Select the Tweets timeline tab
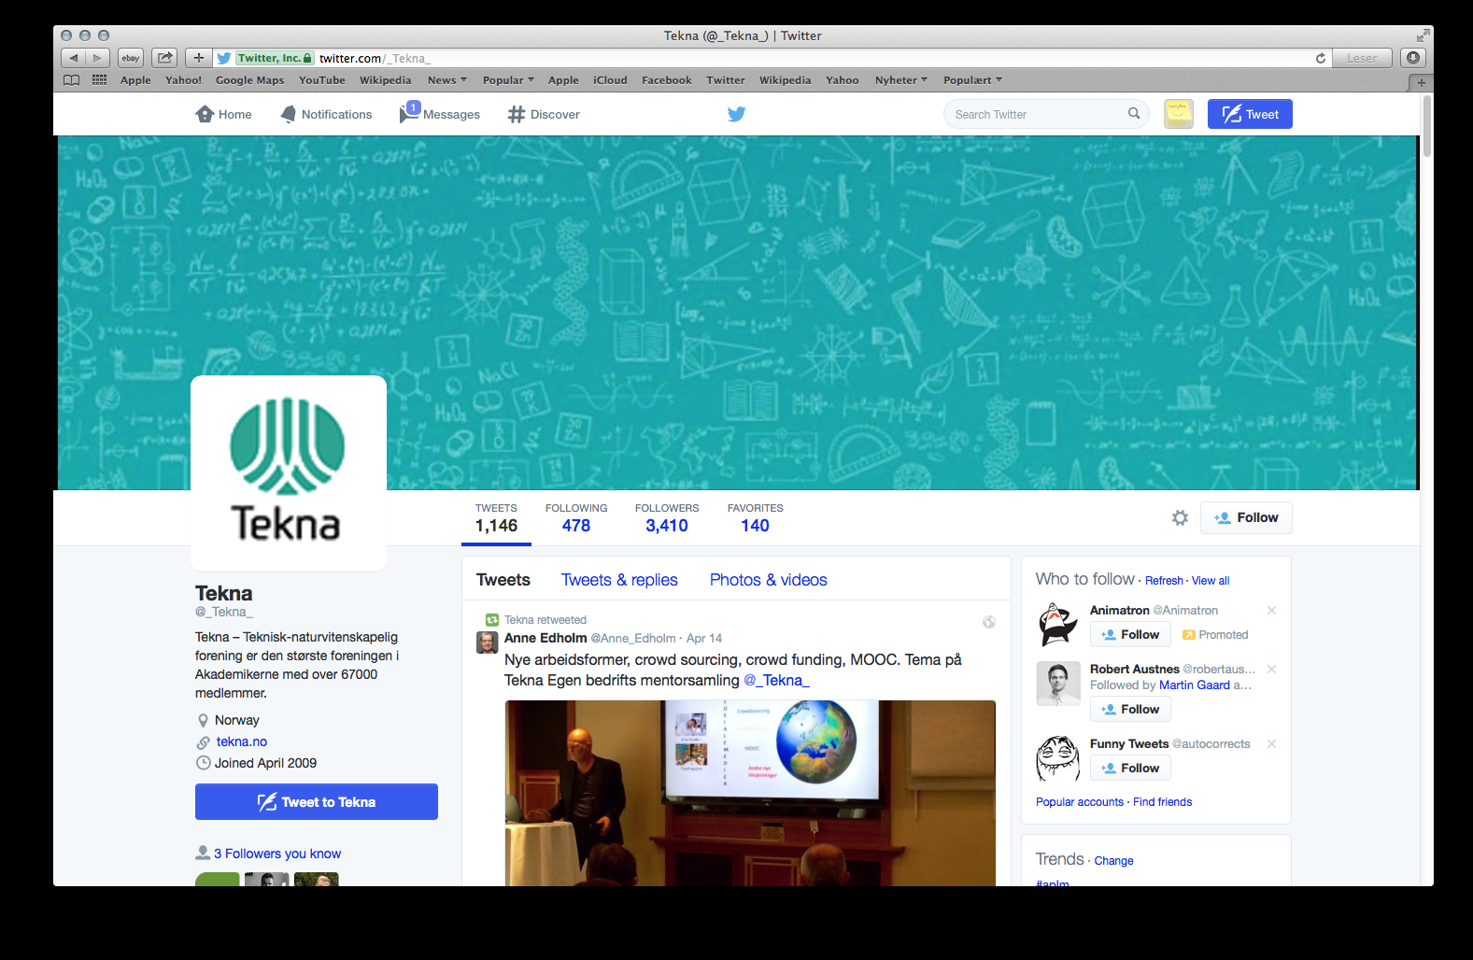1473x960 pixels. [x=503, y=580]
